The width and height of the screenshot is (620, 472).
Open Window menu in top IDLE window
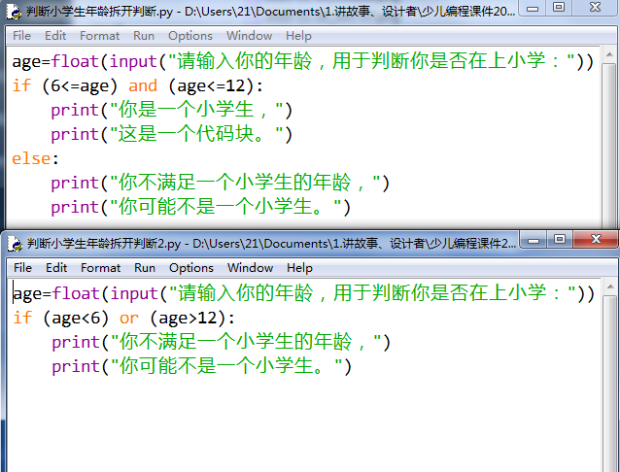click(x=249, y=36)
